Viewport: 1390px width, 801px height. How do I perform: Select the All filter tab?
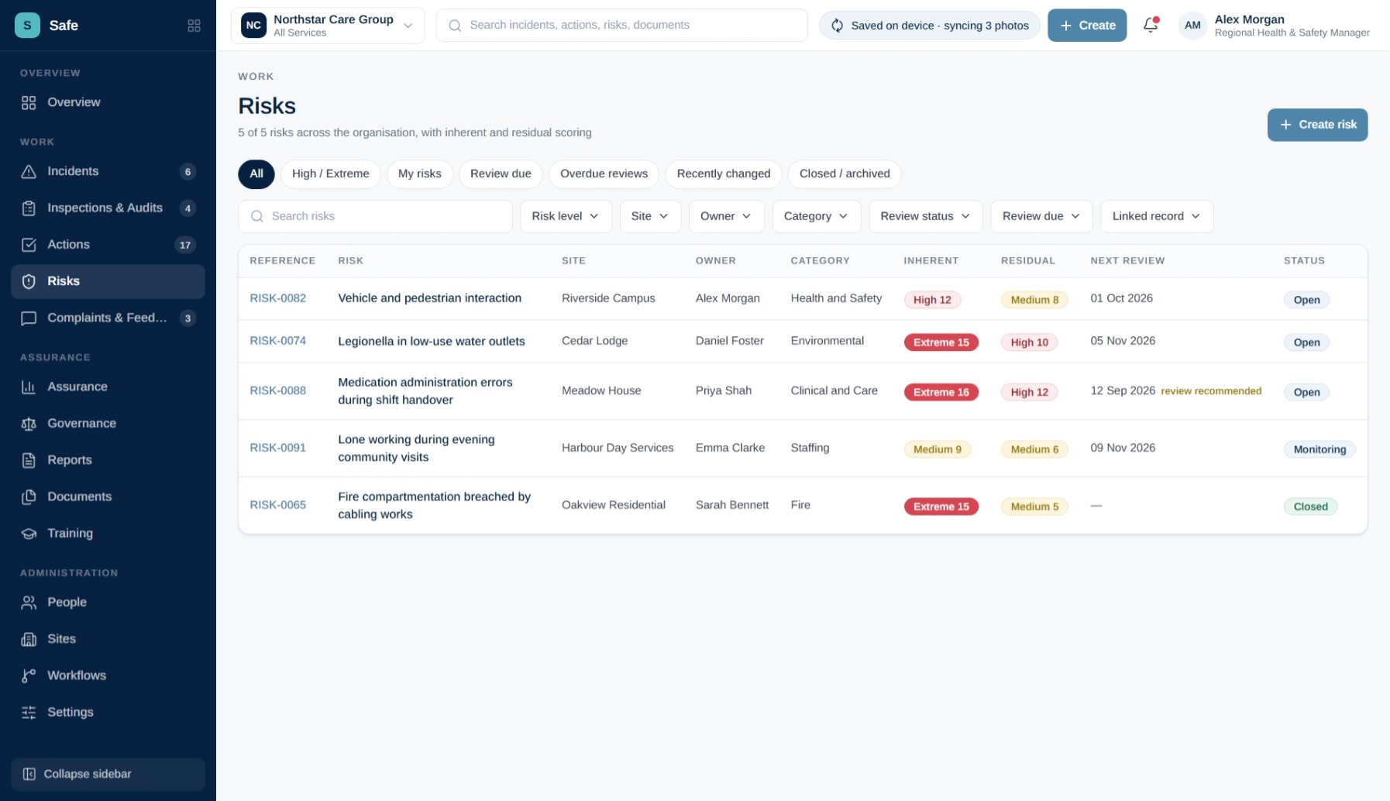coord(256,174)
